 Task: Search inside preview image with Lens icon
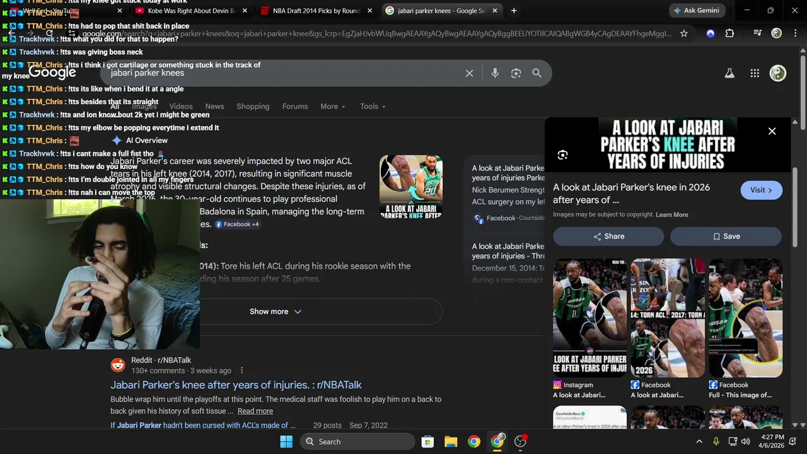562,155
